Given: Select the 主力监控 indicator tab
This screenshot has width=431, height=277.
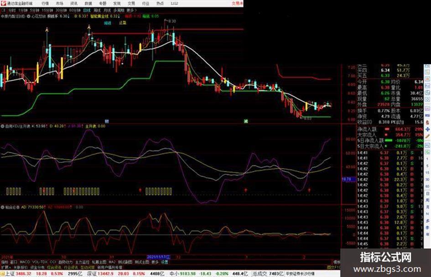Looking at the screenshot, I should [x=82, y=262].
